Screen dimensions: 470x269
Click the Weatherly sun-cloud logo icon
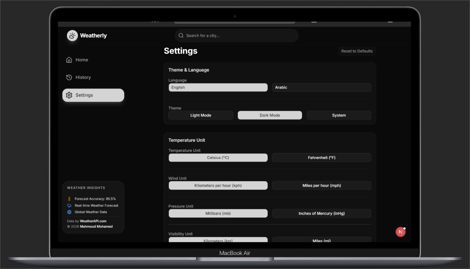pos(72,36)
